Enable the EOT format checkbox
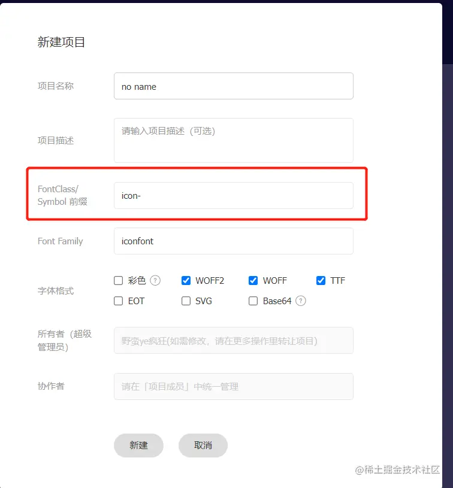The width and height of the screenshot is (453, 488). point(119,301)
